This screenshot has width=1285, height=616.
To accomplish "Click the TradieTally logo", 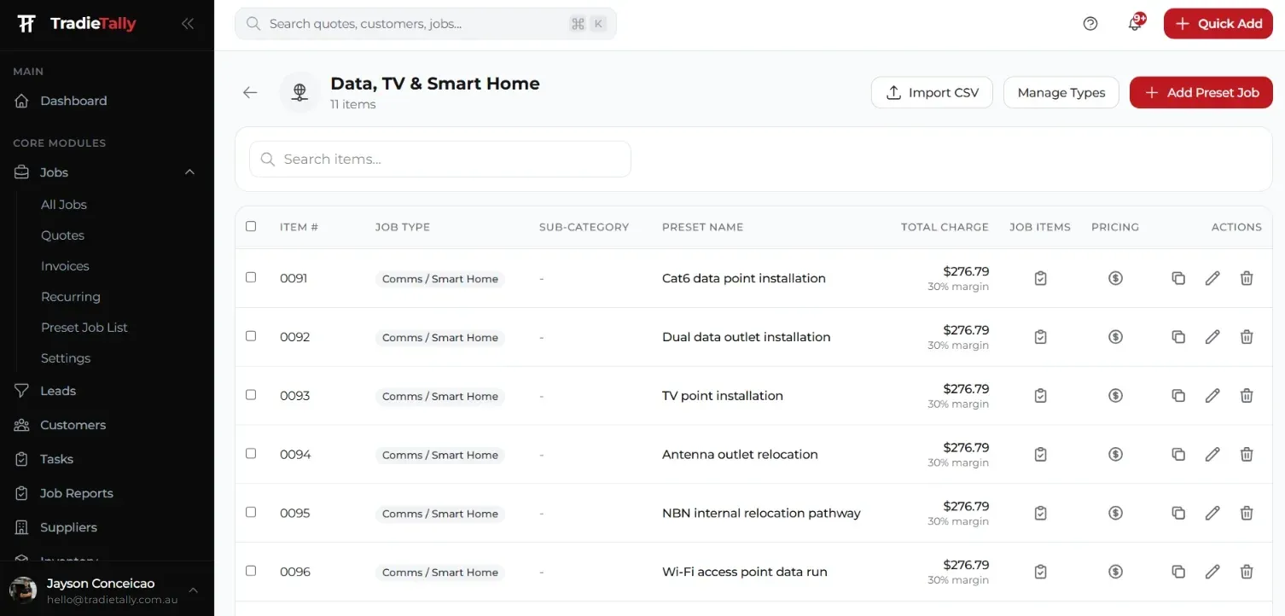I will [77, 24].
